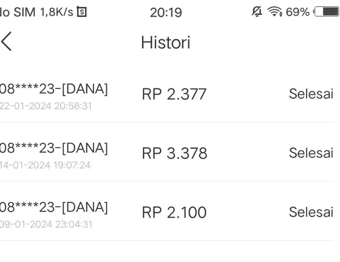Tap the back arrow icon
The height and width of the screenshot is (262, 340).
tap(7, 41)
